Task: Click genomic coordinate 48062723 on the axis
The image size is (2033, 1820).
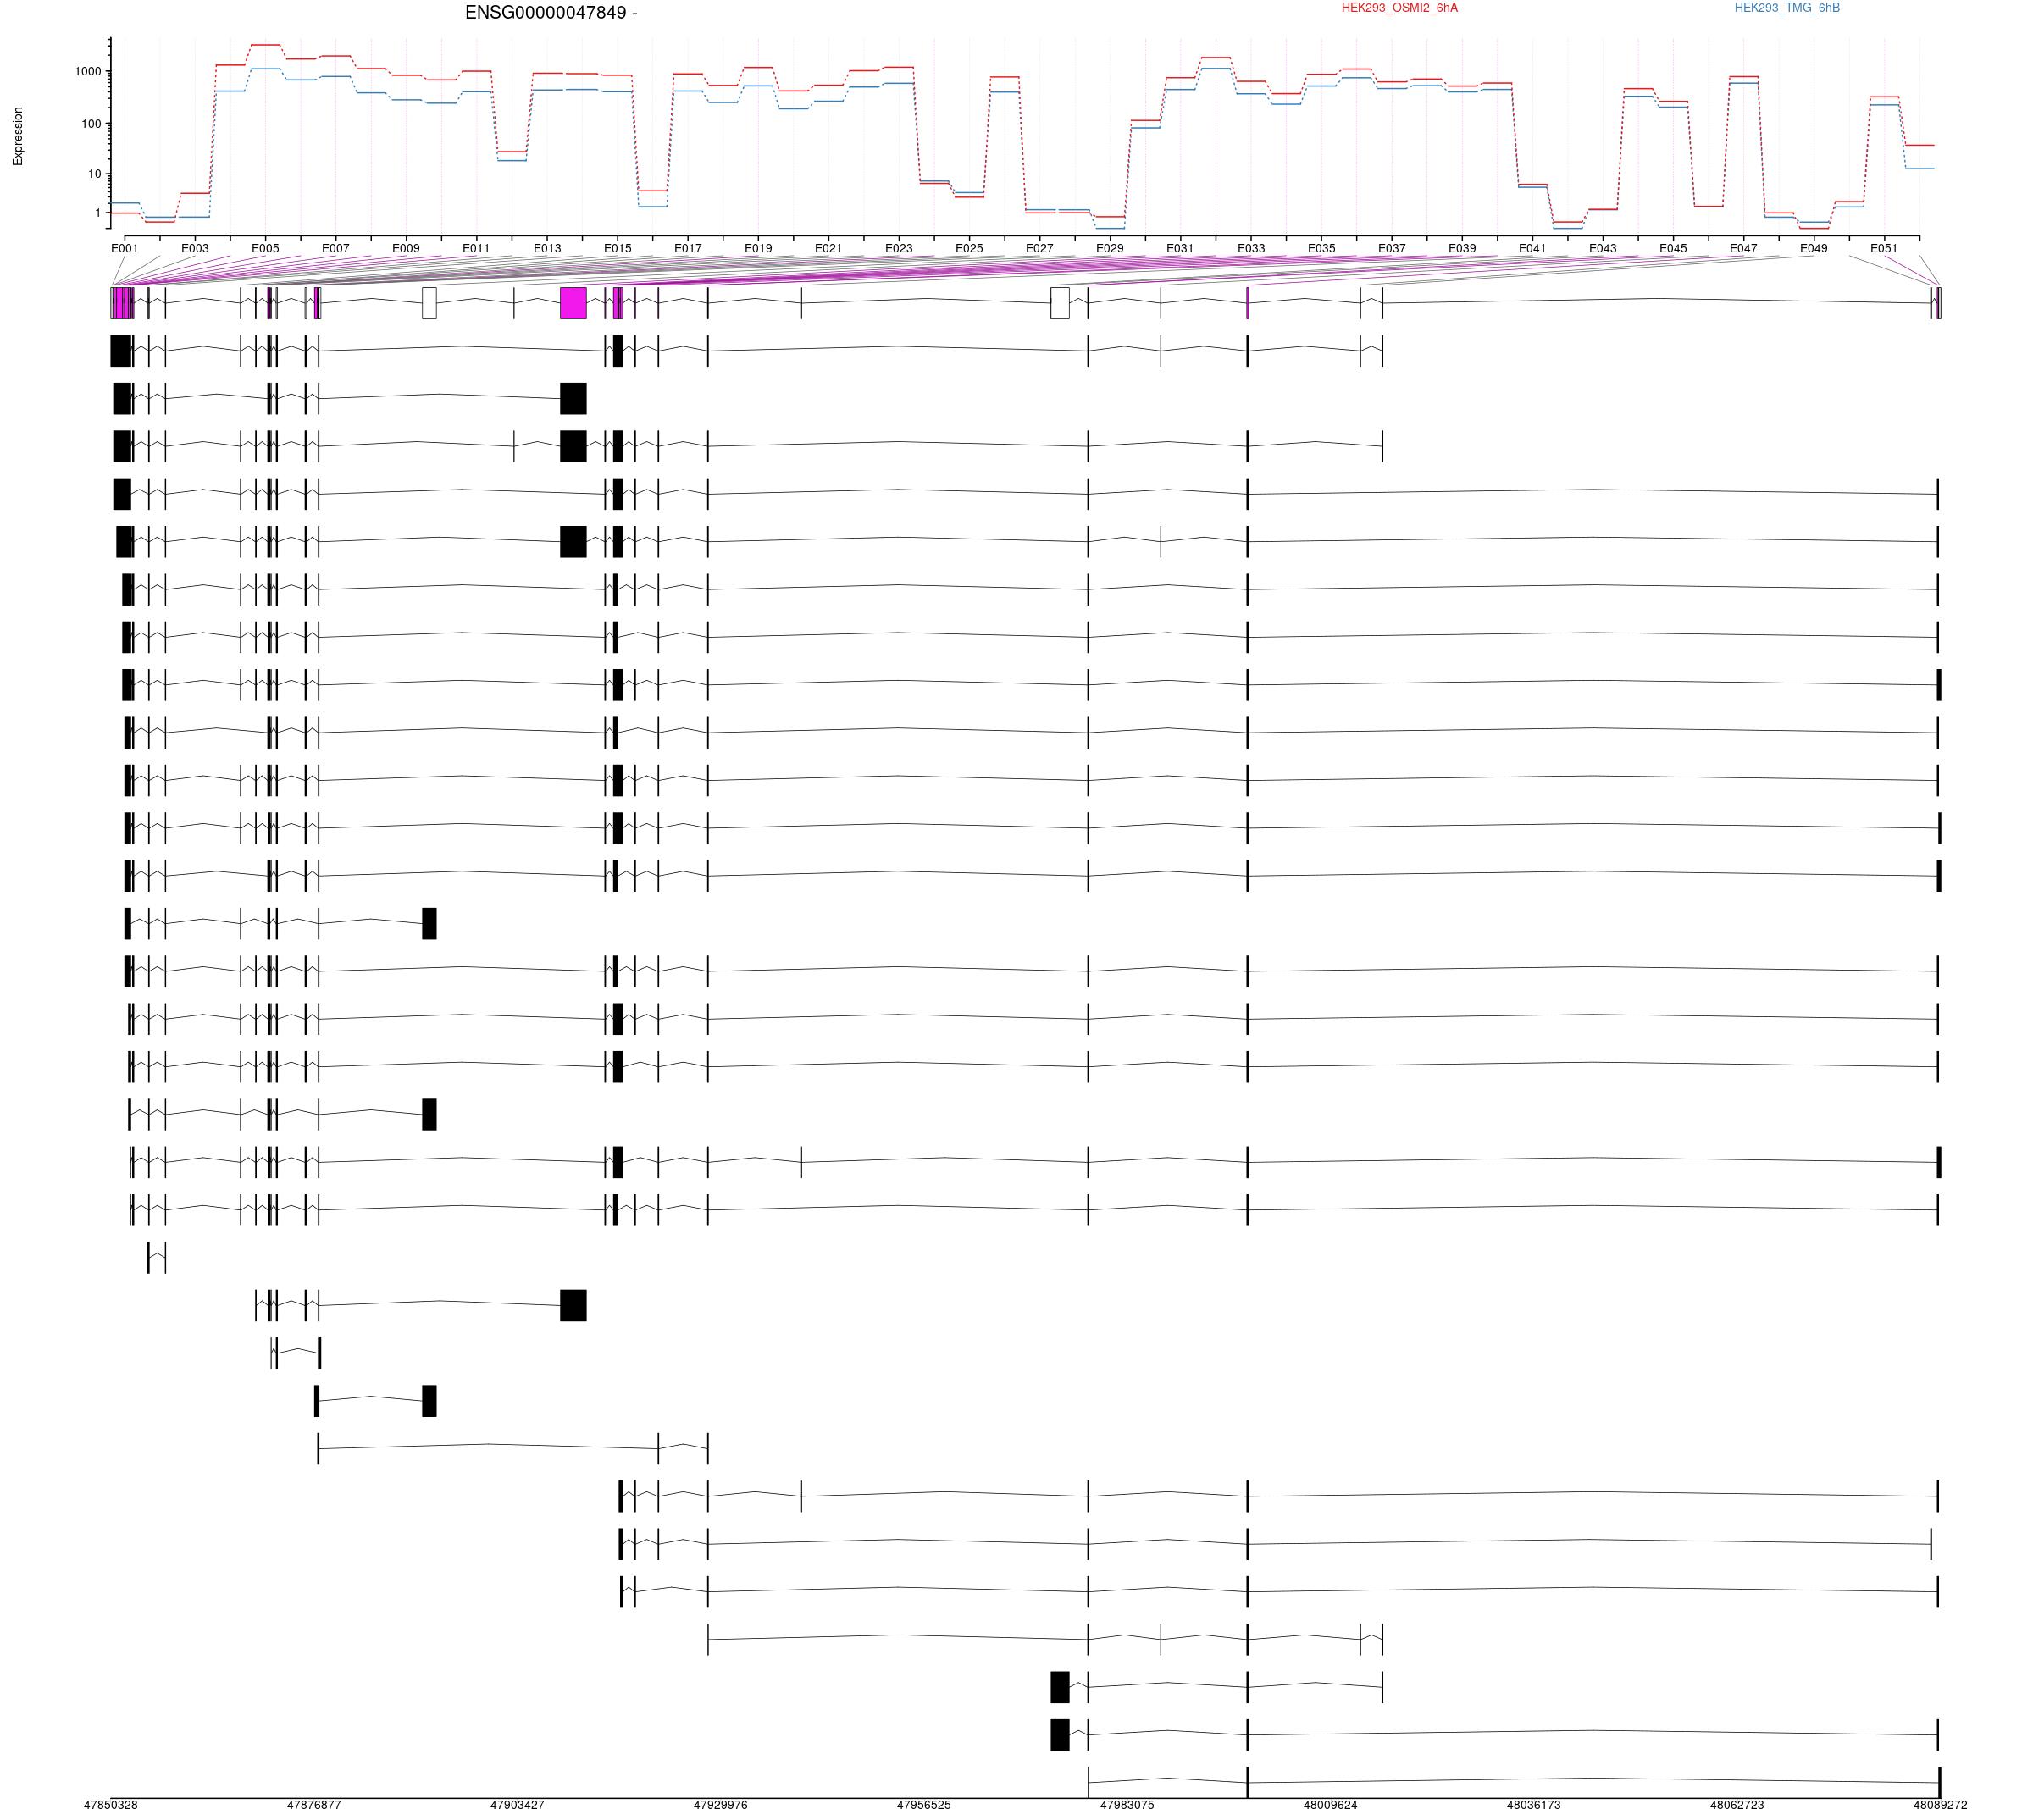Action: click(1737, 1805)
